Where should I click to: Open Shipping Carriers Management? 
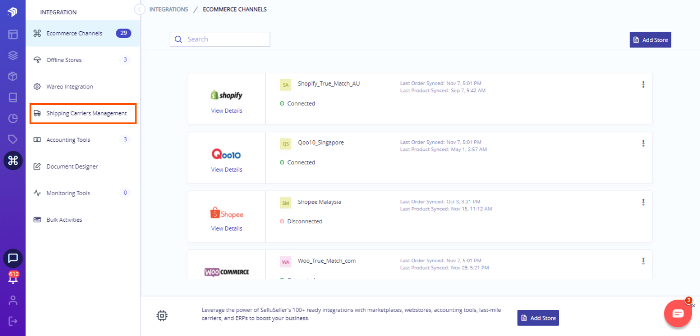[x=83, y=113]
